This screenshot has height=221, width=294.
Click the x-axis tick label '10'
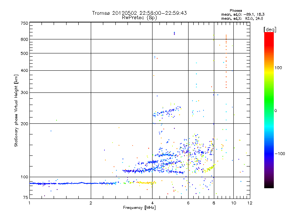(x=233, y=203)
